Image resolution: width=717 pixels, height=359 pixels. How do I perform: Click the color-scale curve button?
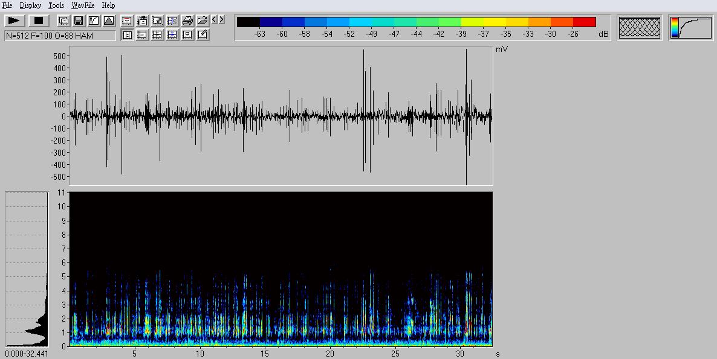(x=690, y=28)
